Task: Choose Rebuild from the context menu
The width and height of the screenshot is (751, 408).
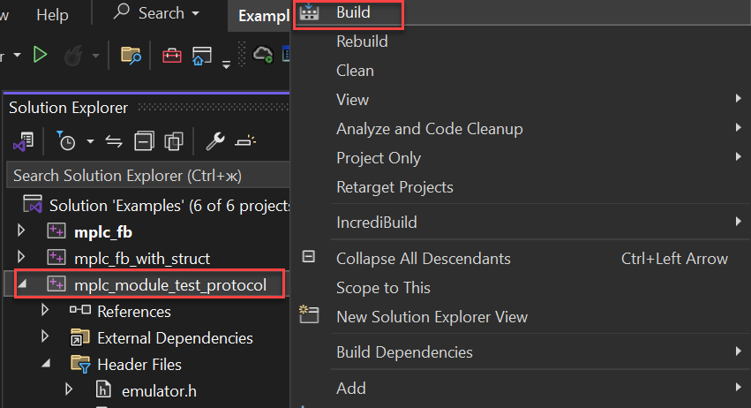Action: click(x=362, y=42)
